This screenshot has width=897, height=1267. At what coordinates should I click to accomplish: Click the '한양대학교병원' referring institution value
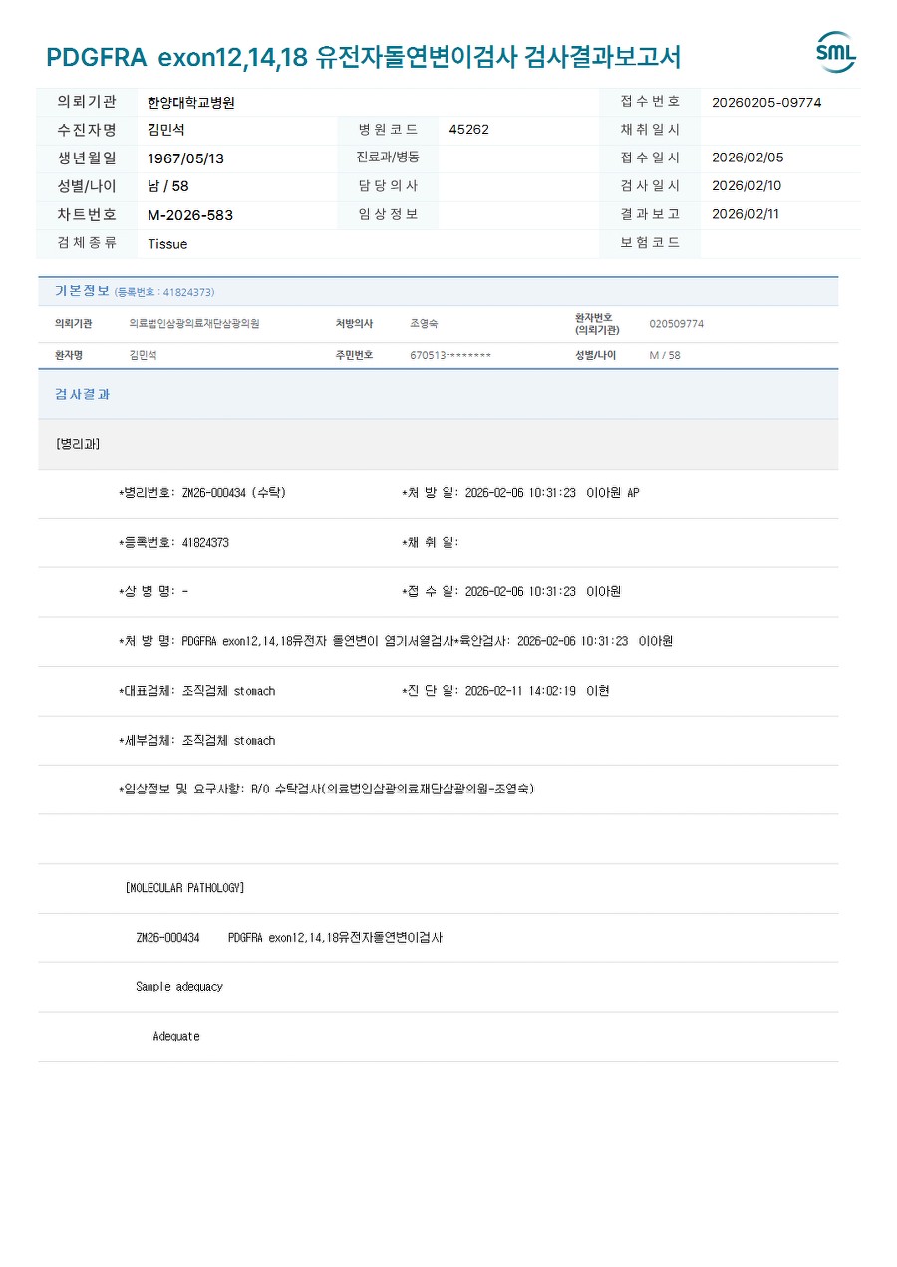(190, 102)
